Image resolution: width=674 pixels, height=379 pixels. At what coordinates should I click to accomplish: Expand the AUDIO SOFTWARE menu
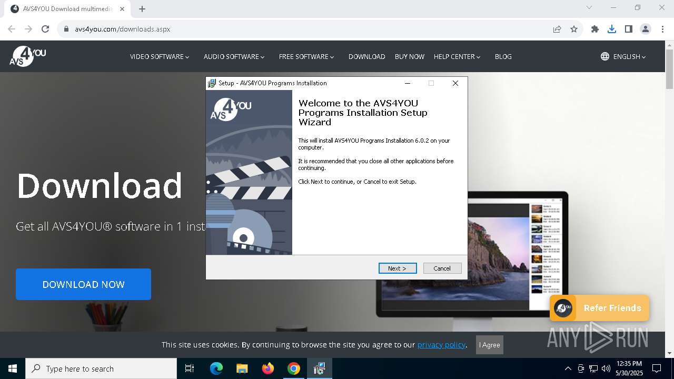(x=234, y=56)
